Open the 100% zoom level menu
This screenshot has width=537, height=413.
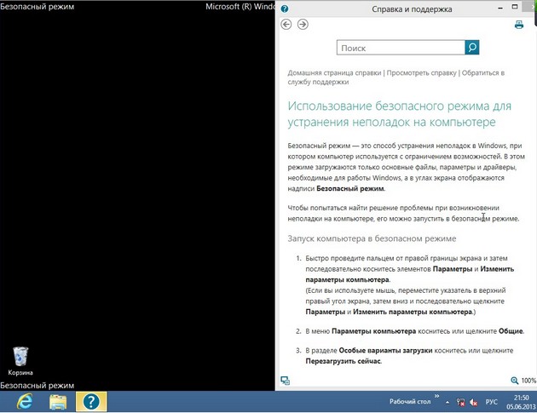pyautogui.click(x=523, y=380)
